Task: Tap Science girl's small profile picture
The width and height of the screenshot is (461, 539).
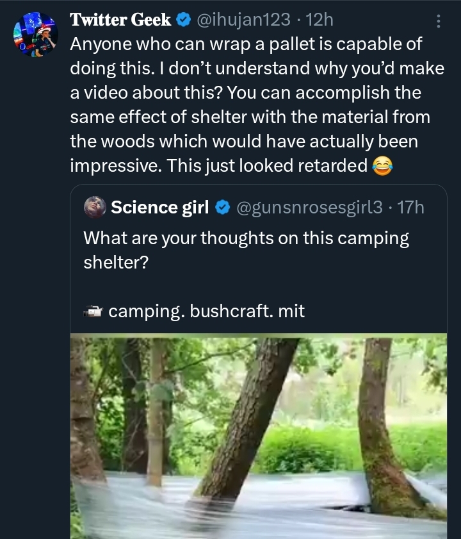Action: tap(95, 207)
